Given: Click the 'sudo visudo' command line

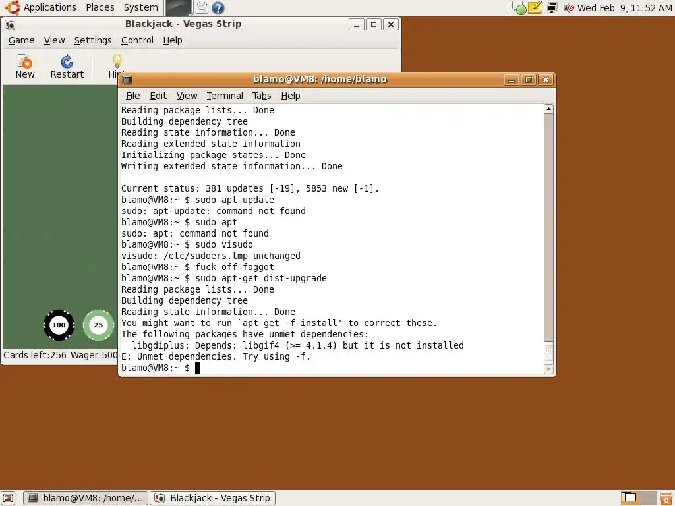Looking at the screenshot, I should (187, 245).
